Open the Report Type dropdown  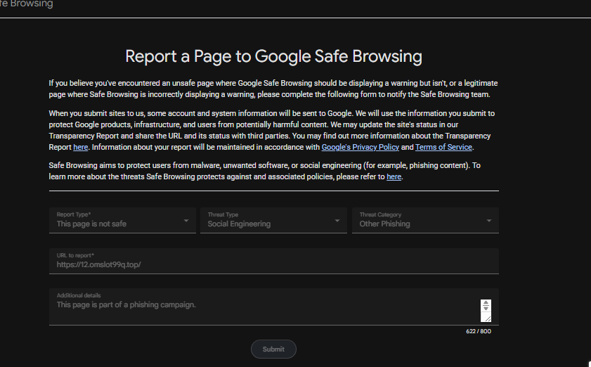pyautogui.click(x=122, y=220)
